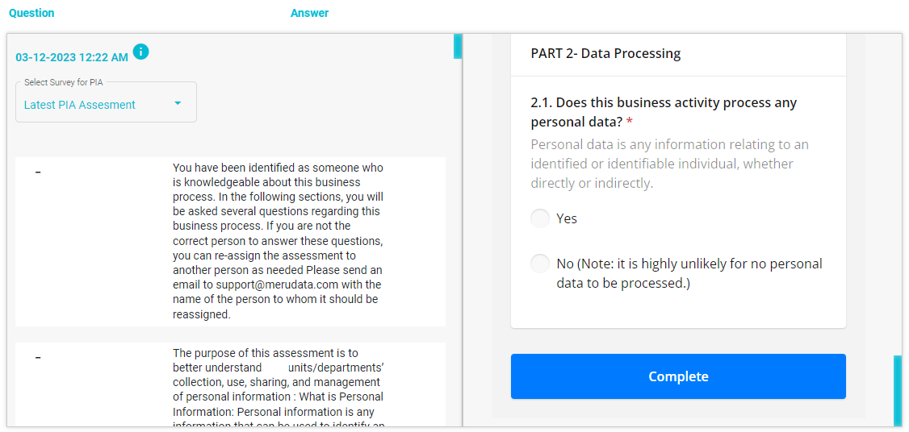Switch to the Answer column header
The image size is (909, 432).
[x=309, y=13]
